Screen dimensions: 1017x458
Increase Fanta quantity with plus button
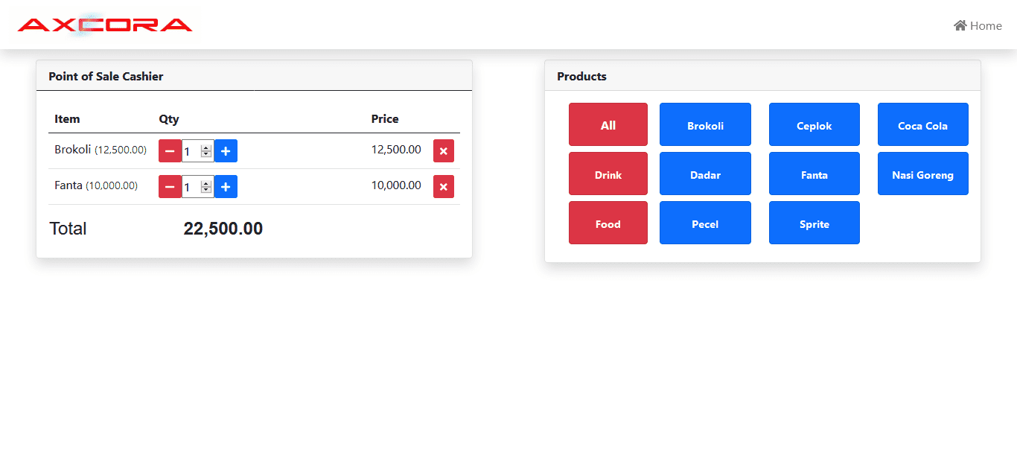click(226, 187)
